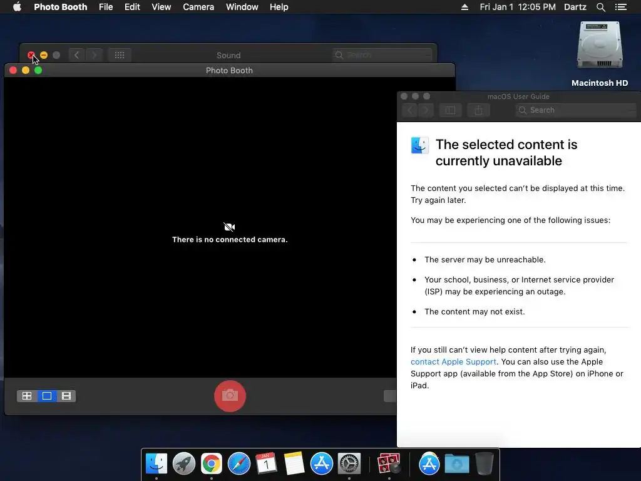
Task: Open Notes from the Dock
Action: (294, 464)
